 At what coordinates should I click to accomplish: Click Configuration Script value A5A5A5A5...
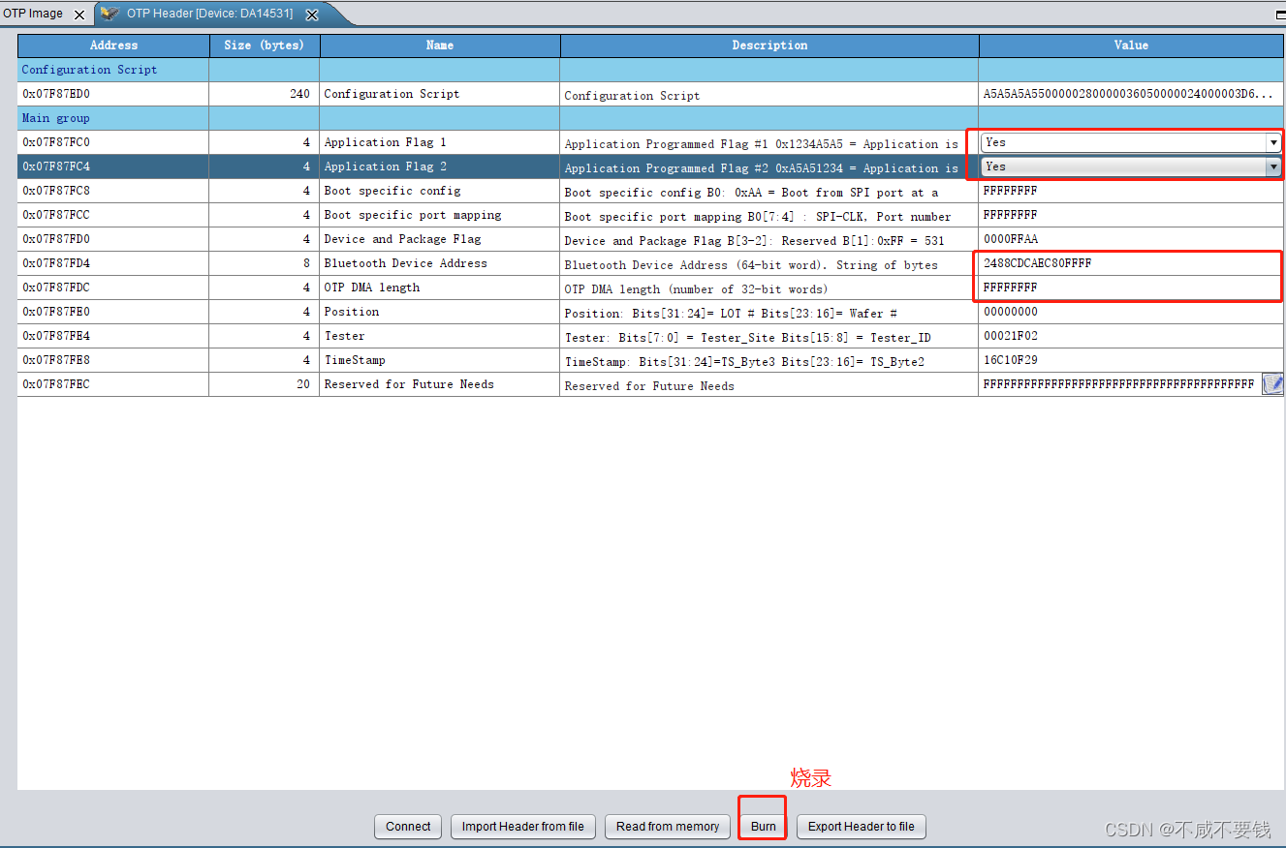(1131, 94)
